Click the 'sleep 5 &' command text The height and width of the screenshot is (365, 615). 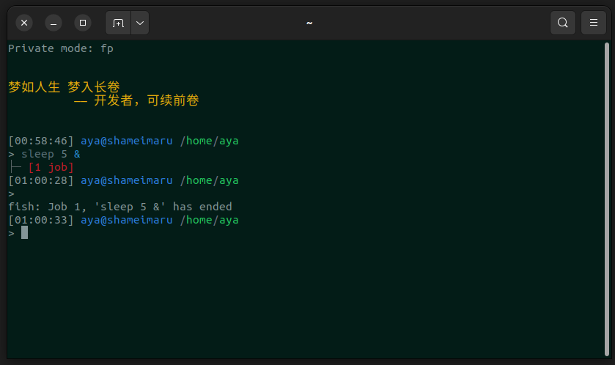pos(51,154)
